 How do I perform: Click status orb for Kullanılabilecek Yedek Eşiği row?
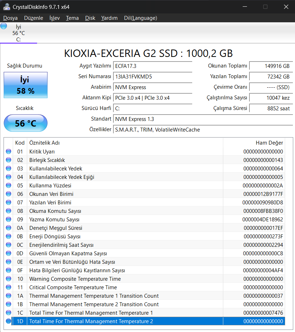tap(8, 177)
